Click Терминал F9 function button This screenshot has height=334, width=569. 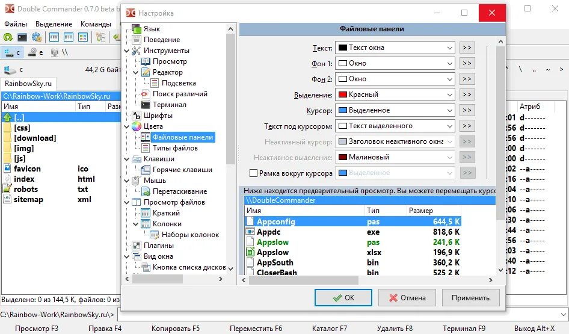coord(464,328)
